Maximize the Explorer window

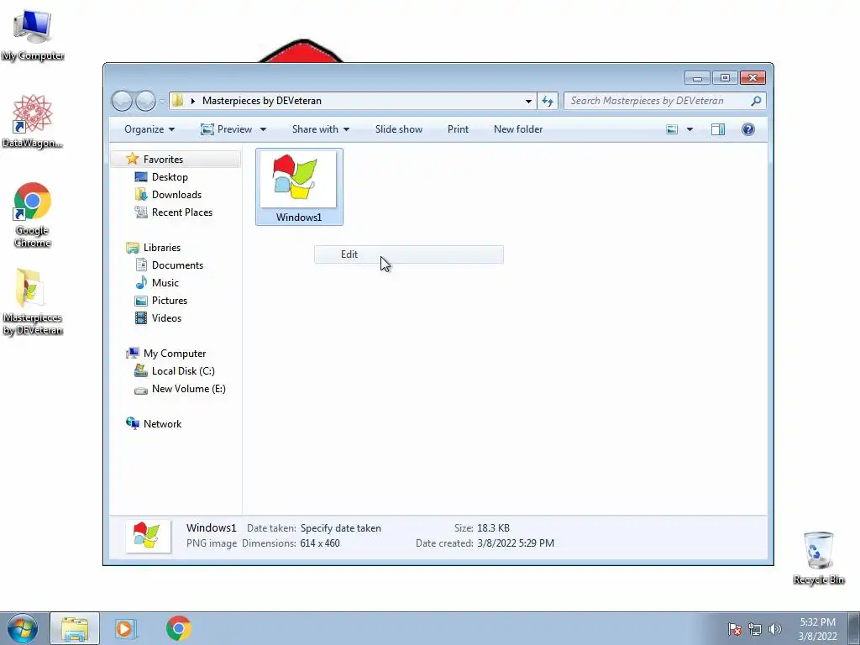click(725, 78)
